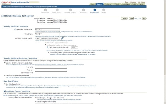Open the Compliance tab
Screen dimensions: 166x104
[126, 4]
